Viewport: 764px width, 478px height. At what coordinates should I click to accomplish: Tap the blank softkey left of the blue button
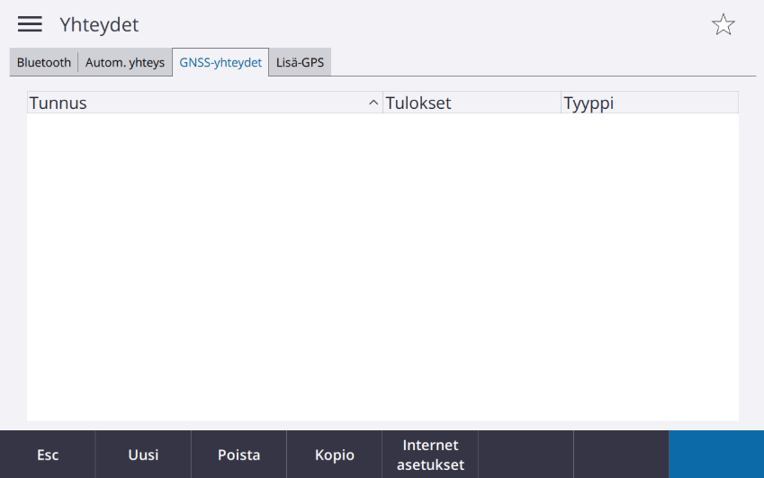pyautogui.click(x=621, y=455)
